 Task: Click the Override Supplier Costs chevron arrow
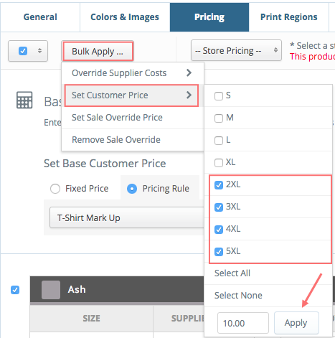tap(189, 72)
